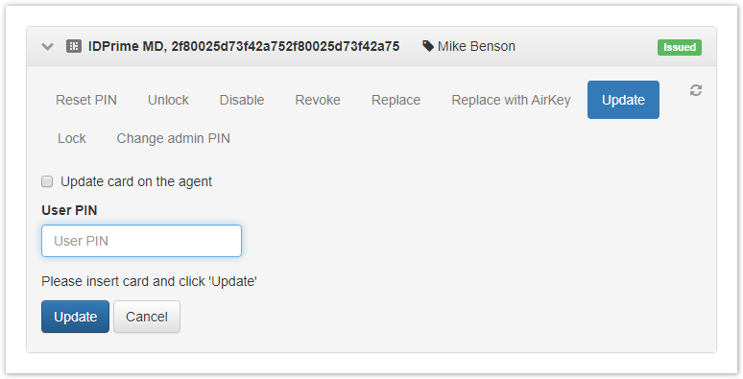Click the green Issued status badge
Screen dimensions: 743x379
(x=679, y=47)
